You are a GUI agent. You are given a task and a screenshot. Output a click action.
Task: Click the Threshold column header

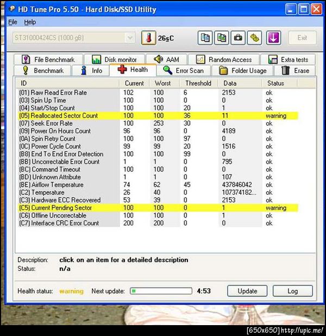tap(199, 83)
